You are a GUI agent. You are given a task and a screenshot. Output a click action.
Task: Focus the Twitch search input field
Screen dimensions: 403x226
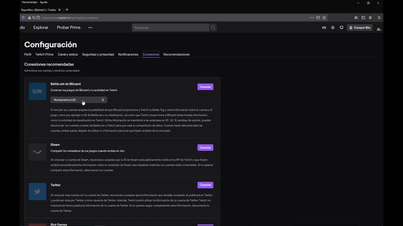click(x=171, y=28)
